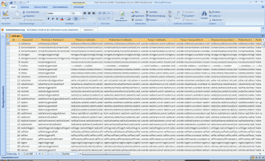Open the Calibri font name dropdown
This screenshot has width=265, height=161.
(x=71, y=13)
